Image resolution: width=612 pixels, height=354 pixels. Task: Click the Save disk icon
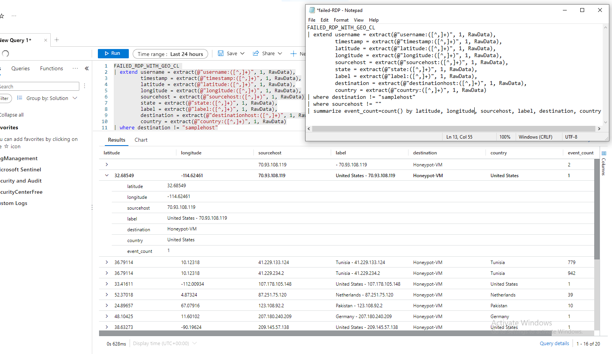point(221,54)
